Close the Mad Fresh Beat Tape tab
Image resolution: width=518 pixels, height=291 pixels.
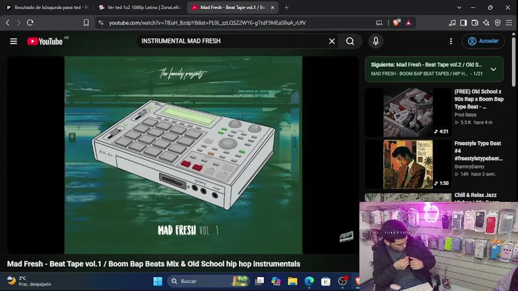point(272,7)
